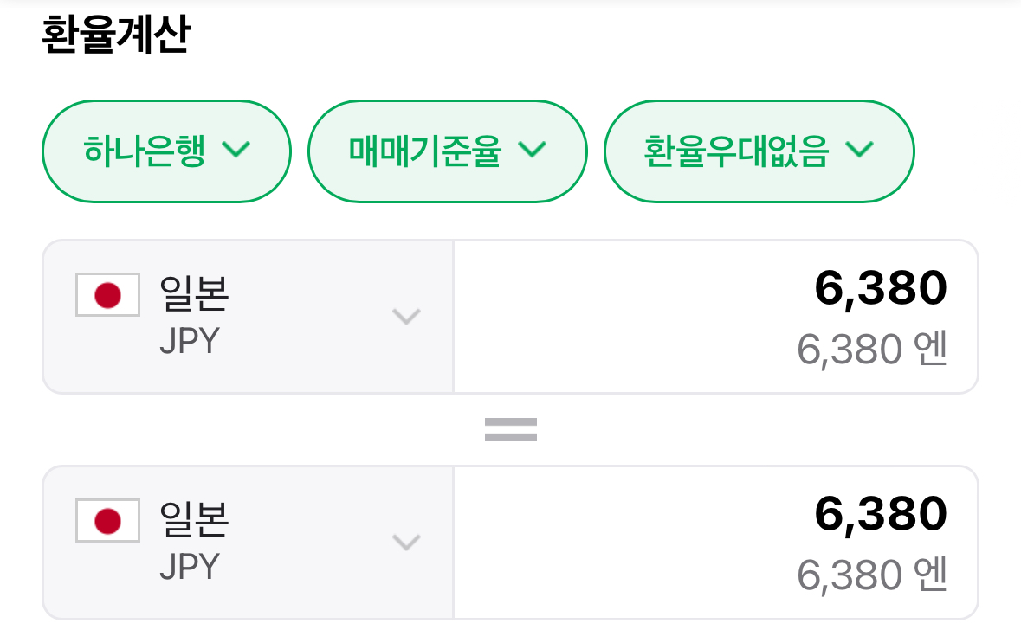Click the lower 일본 JPY currency label
The image size is (1021, 630).
click(194, 520)
